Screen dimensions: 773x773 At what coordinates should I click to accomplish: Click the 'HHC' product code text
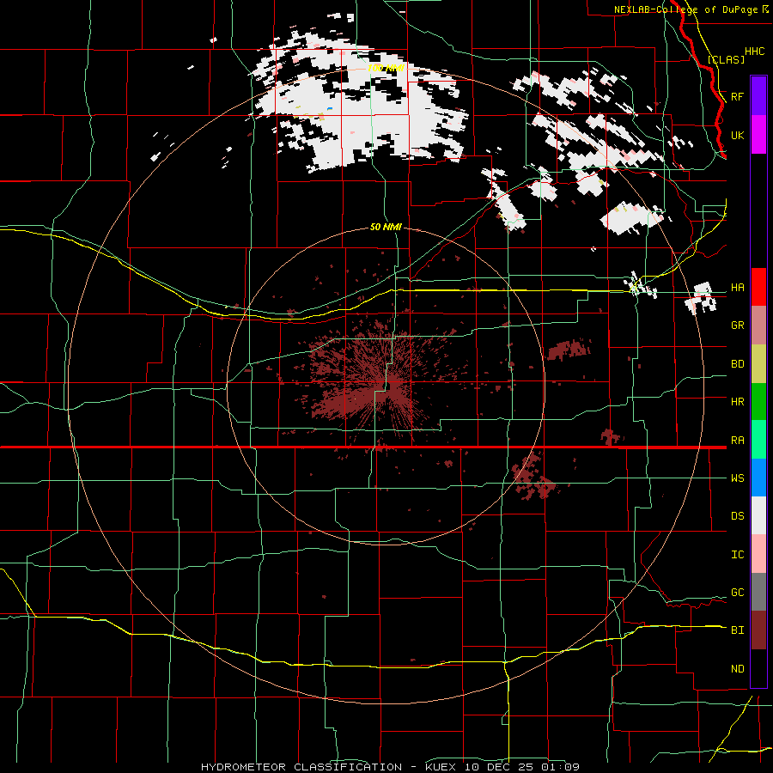point(754,52)
